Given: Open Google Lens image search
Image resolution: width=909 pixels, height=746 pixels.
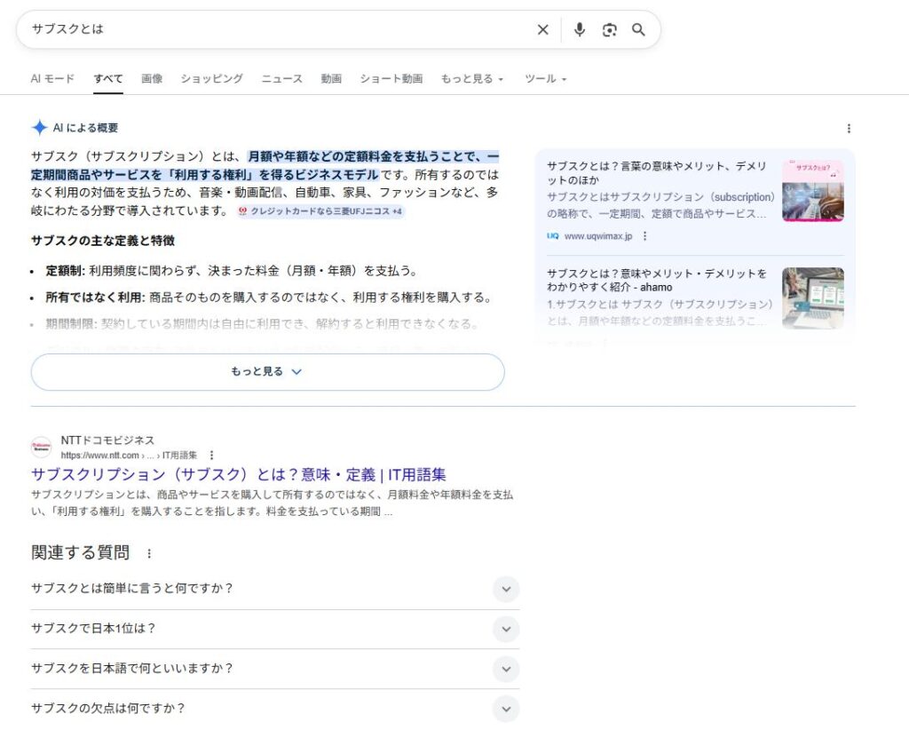Looking at the screenshot, I should (609, 29).
